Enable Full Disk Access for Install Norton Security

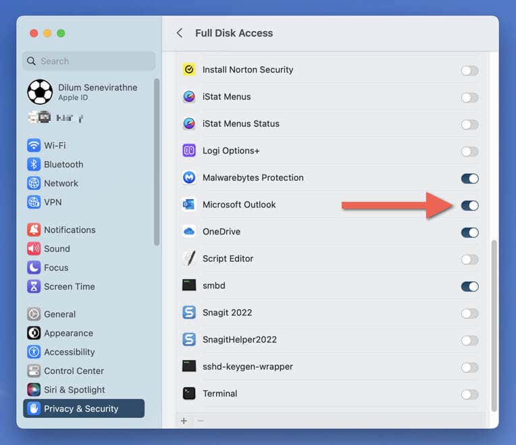click(x=469, y=70)
